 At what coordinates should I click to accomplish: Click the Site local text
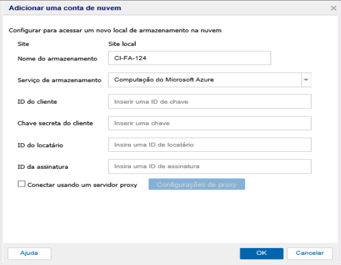122,44
